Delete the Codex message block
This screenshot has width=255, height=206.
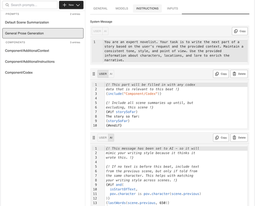[239, 74]
